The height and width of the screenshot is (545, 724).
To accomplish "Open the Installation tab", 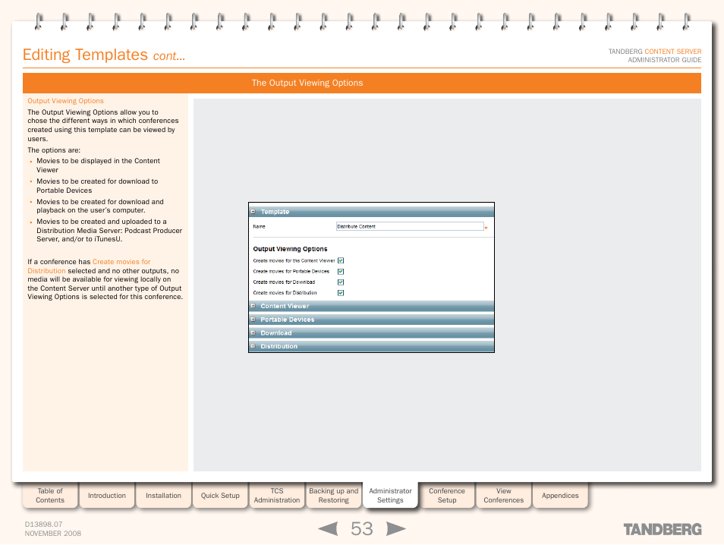I will [x=163, y=495].
